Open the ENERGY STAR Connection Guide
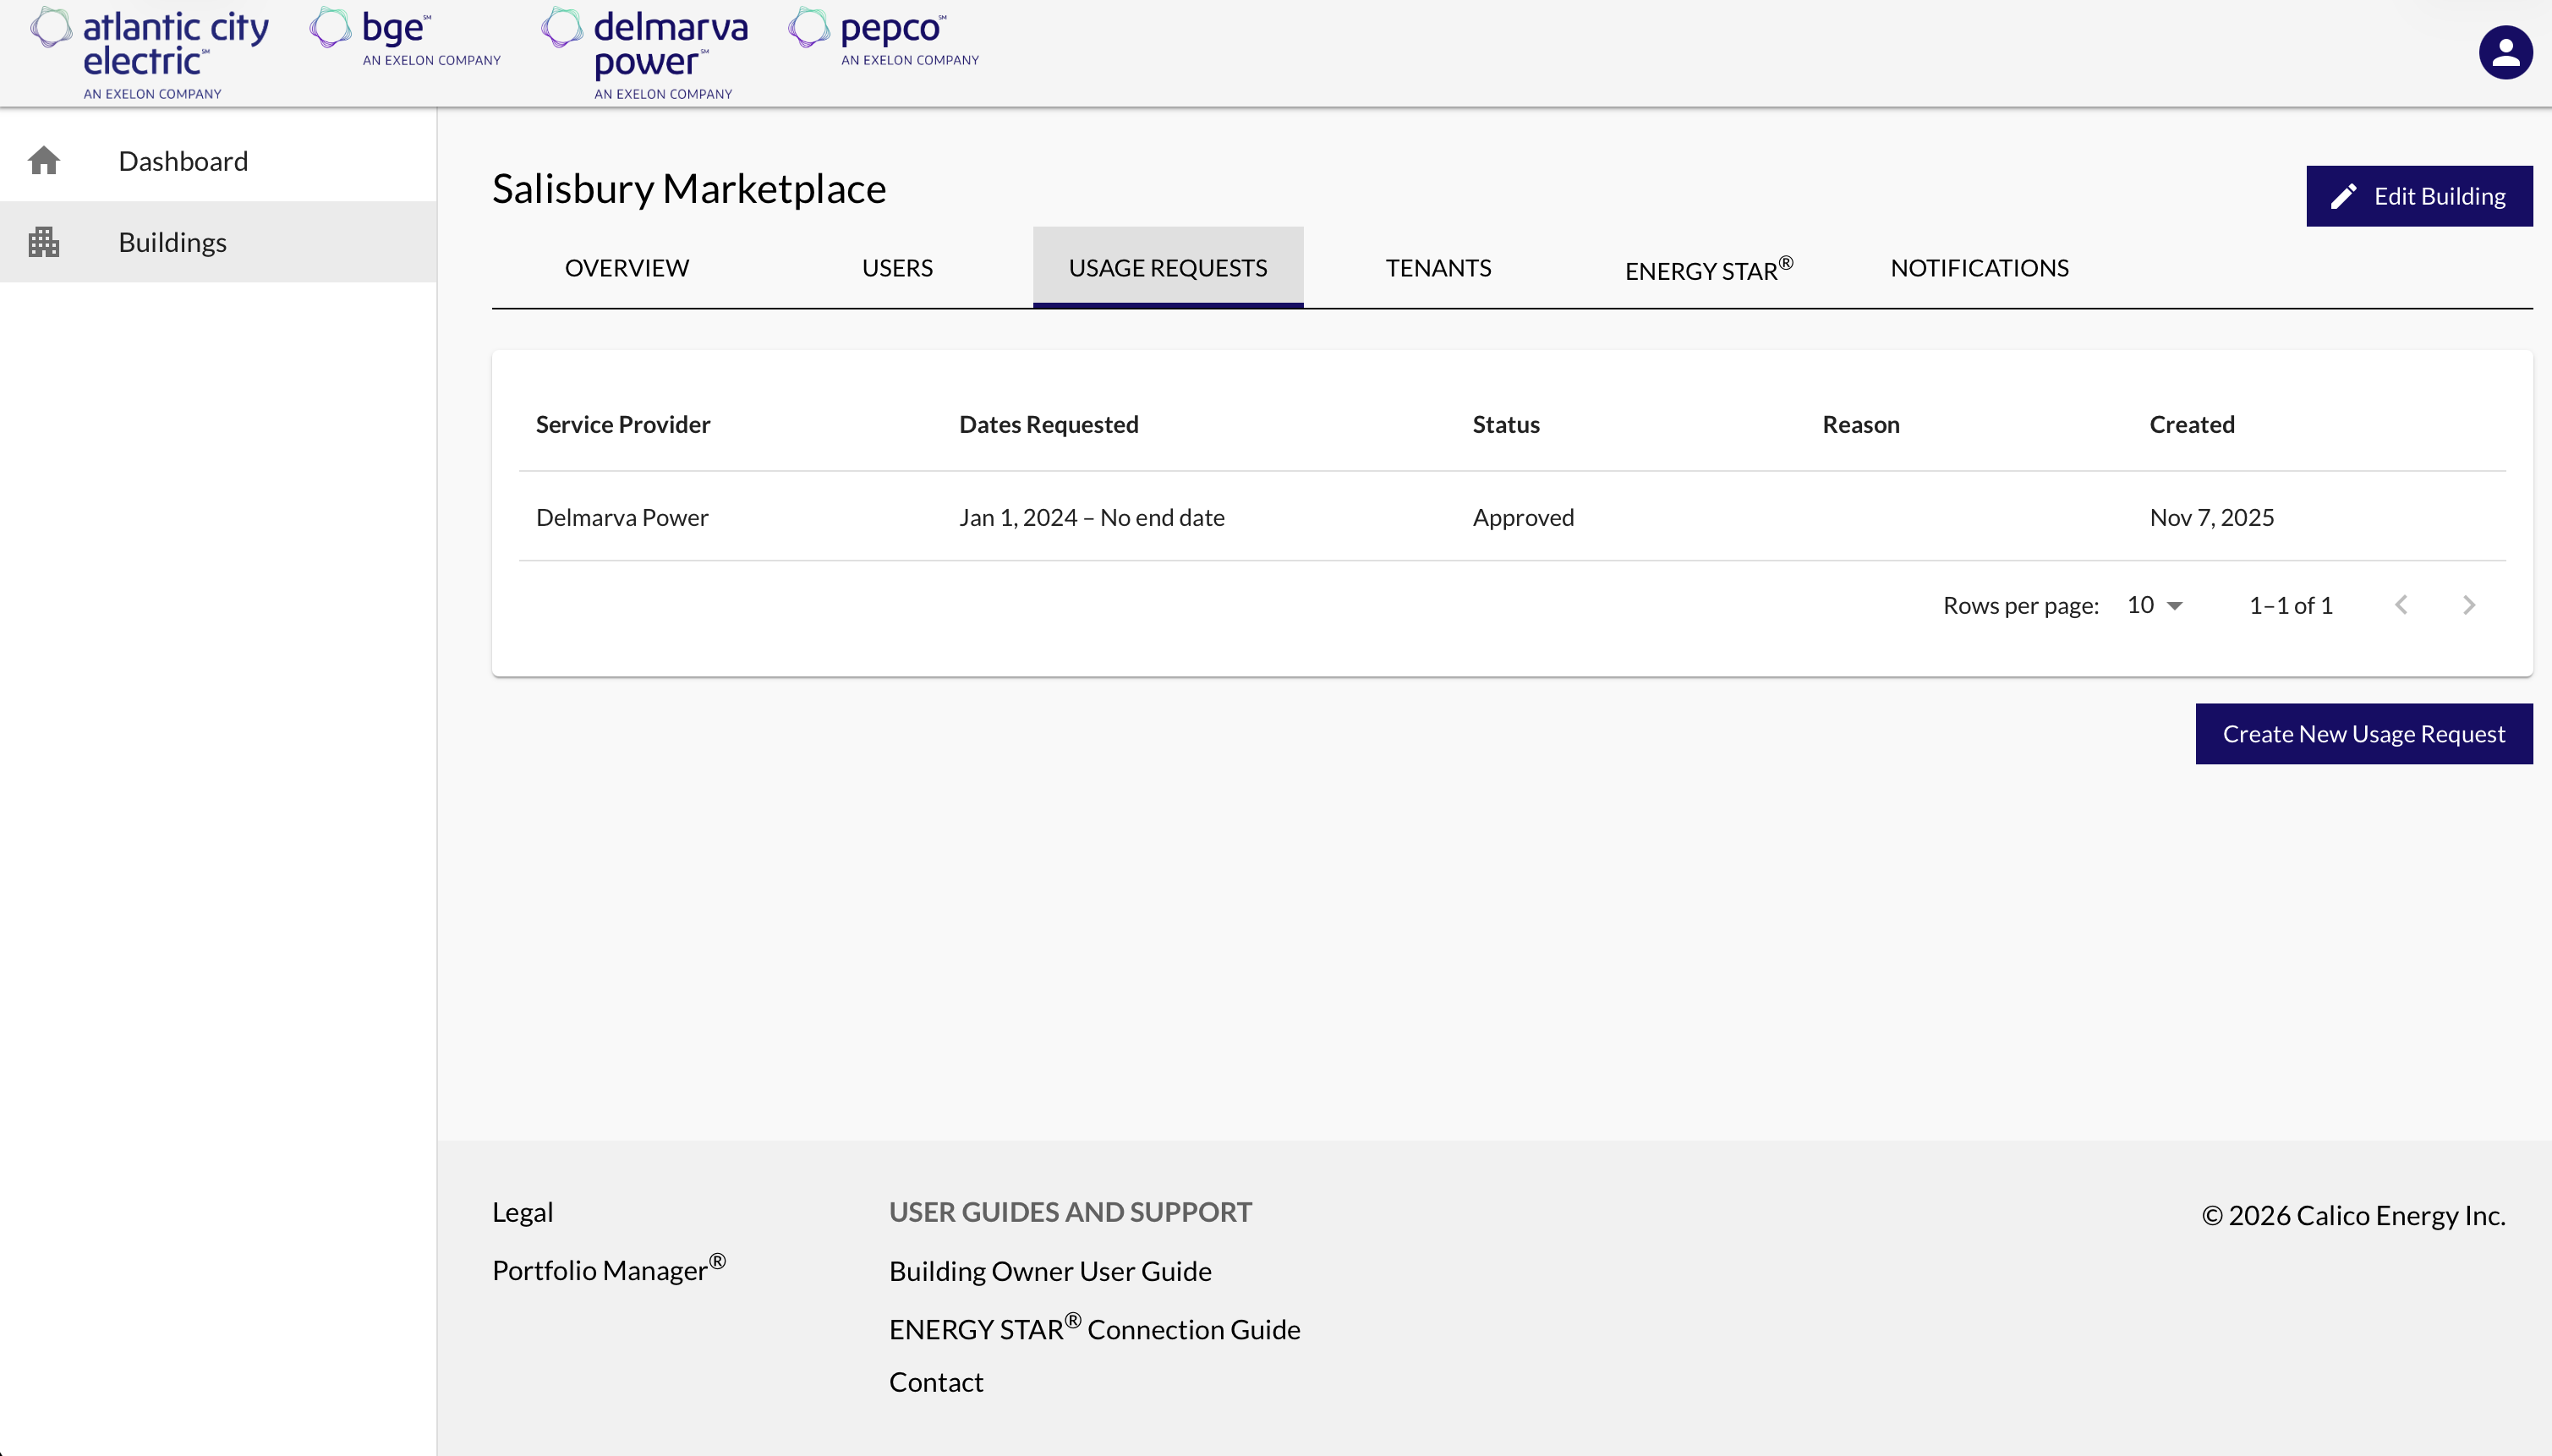This screenshot has width=2552, height=1456. click(x=1094, y=1328)
